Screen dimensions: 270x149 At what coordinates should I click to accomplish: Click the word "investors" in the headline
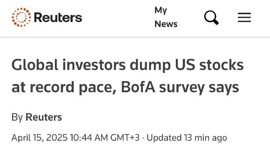94,65
